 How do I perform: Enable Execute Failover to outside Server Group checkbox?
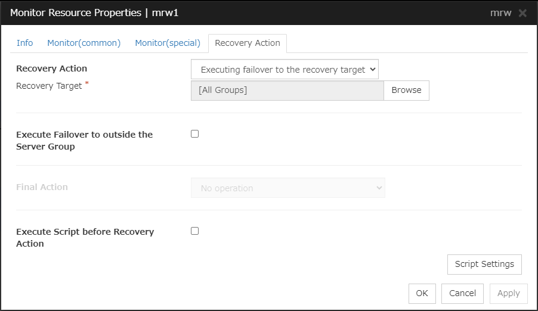point(194,134)
